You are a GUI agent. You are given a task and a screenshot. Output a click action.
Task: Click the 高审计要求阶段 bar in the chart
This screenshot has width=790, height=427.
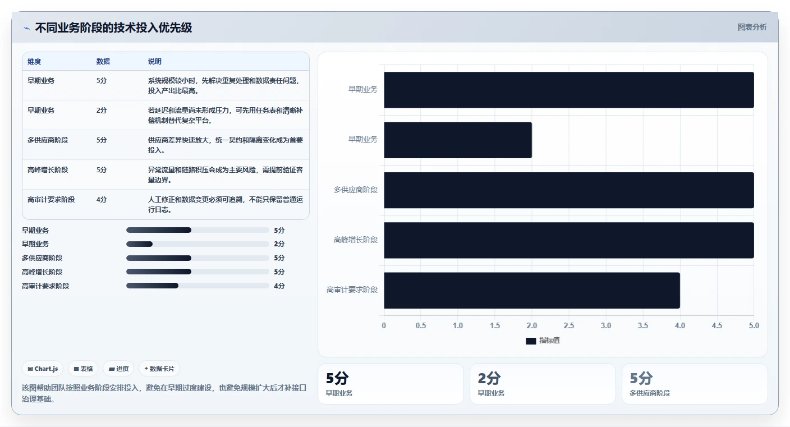(532, 290)
